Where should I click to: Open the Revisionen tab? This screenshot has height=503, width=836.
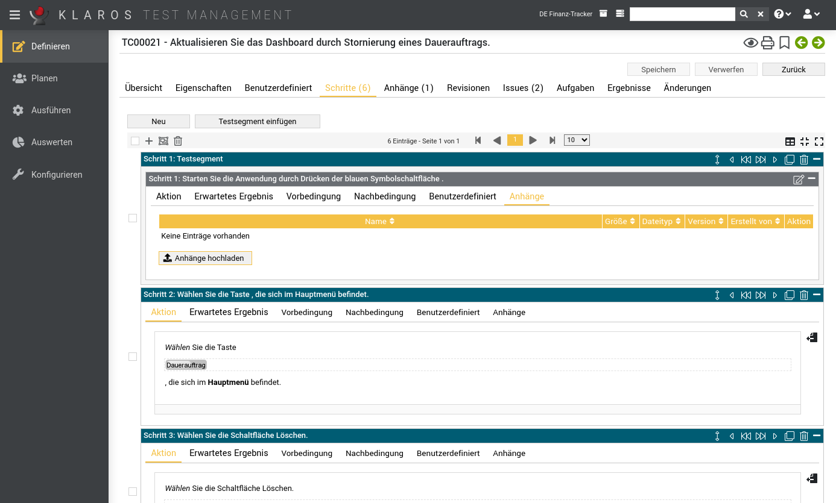[468, 88]
